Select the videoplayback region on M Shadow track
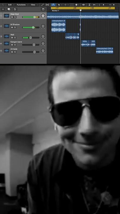The height and width of the screenshot is (214, 120). click(x=58, y=26)
